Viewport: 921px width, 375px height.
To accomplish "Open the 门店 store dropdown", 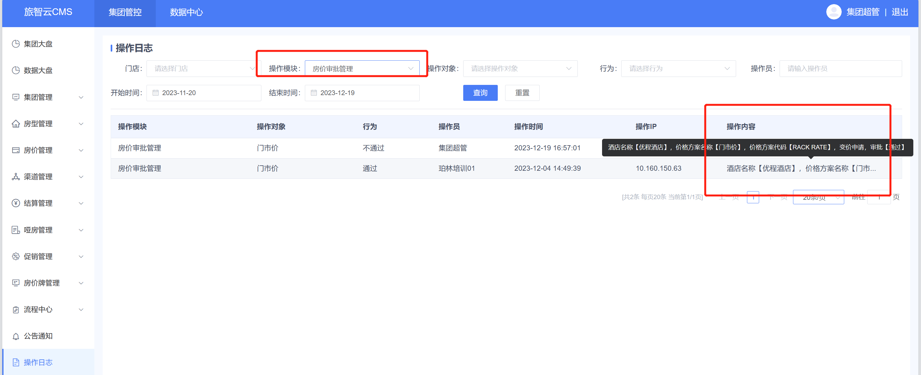I will pos(203,69).
